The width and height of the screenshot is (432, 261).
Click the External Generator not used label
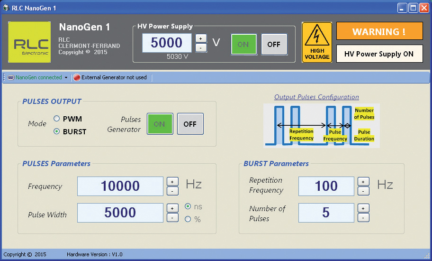tap(114, 77)
